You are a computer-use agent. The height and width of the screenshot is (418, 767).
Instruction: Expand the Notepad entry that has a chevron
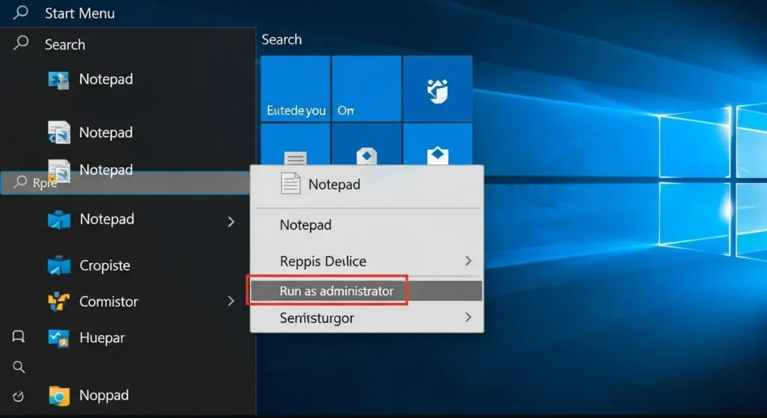click(231, 221)
